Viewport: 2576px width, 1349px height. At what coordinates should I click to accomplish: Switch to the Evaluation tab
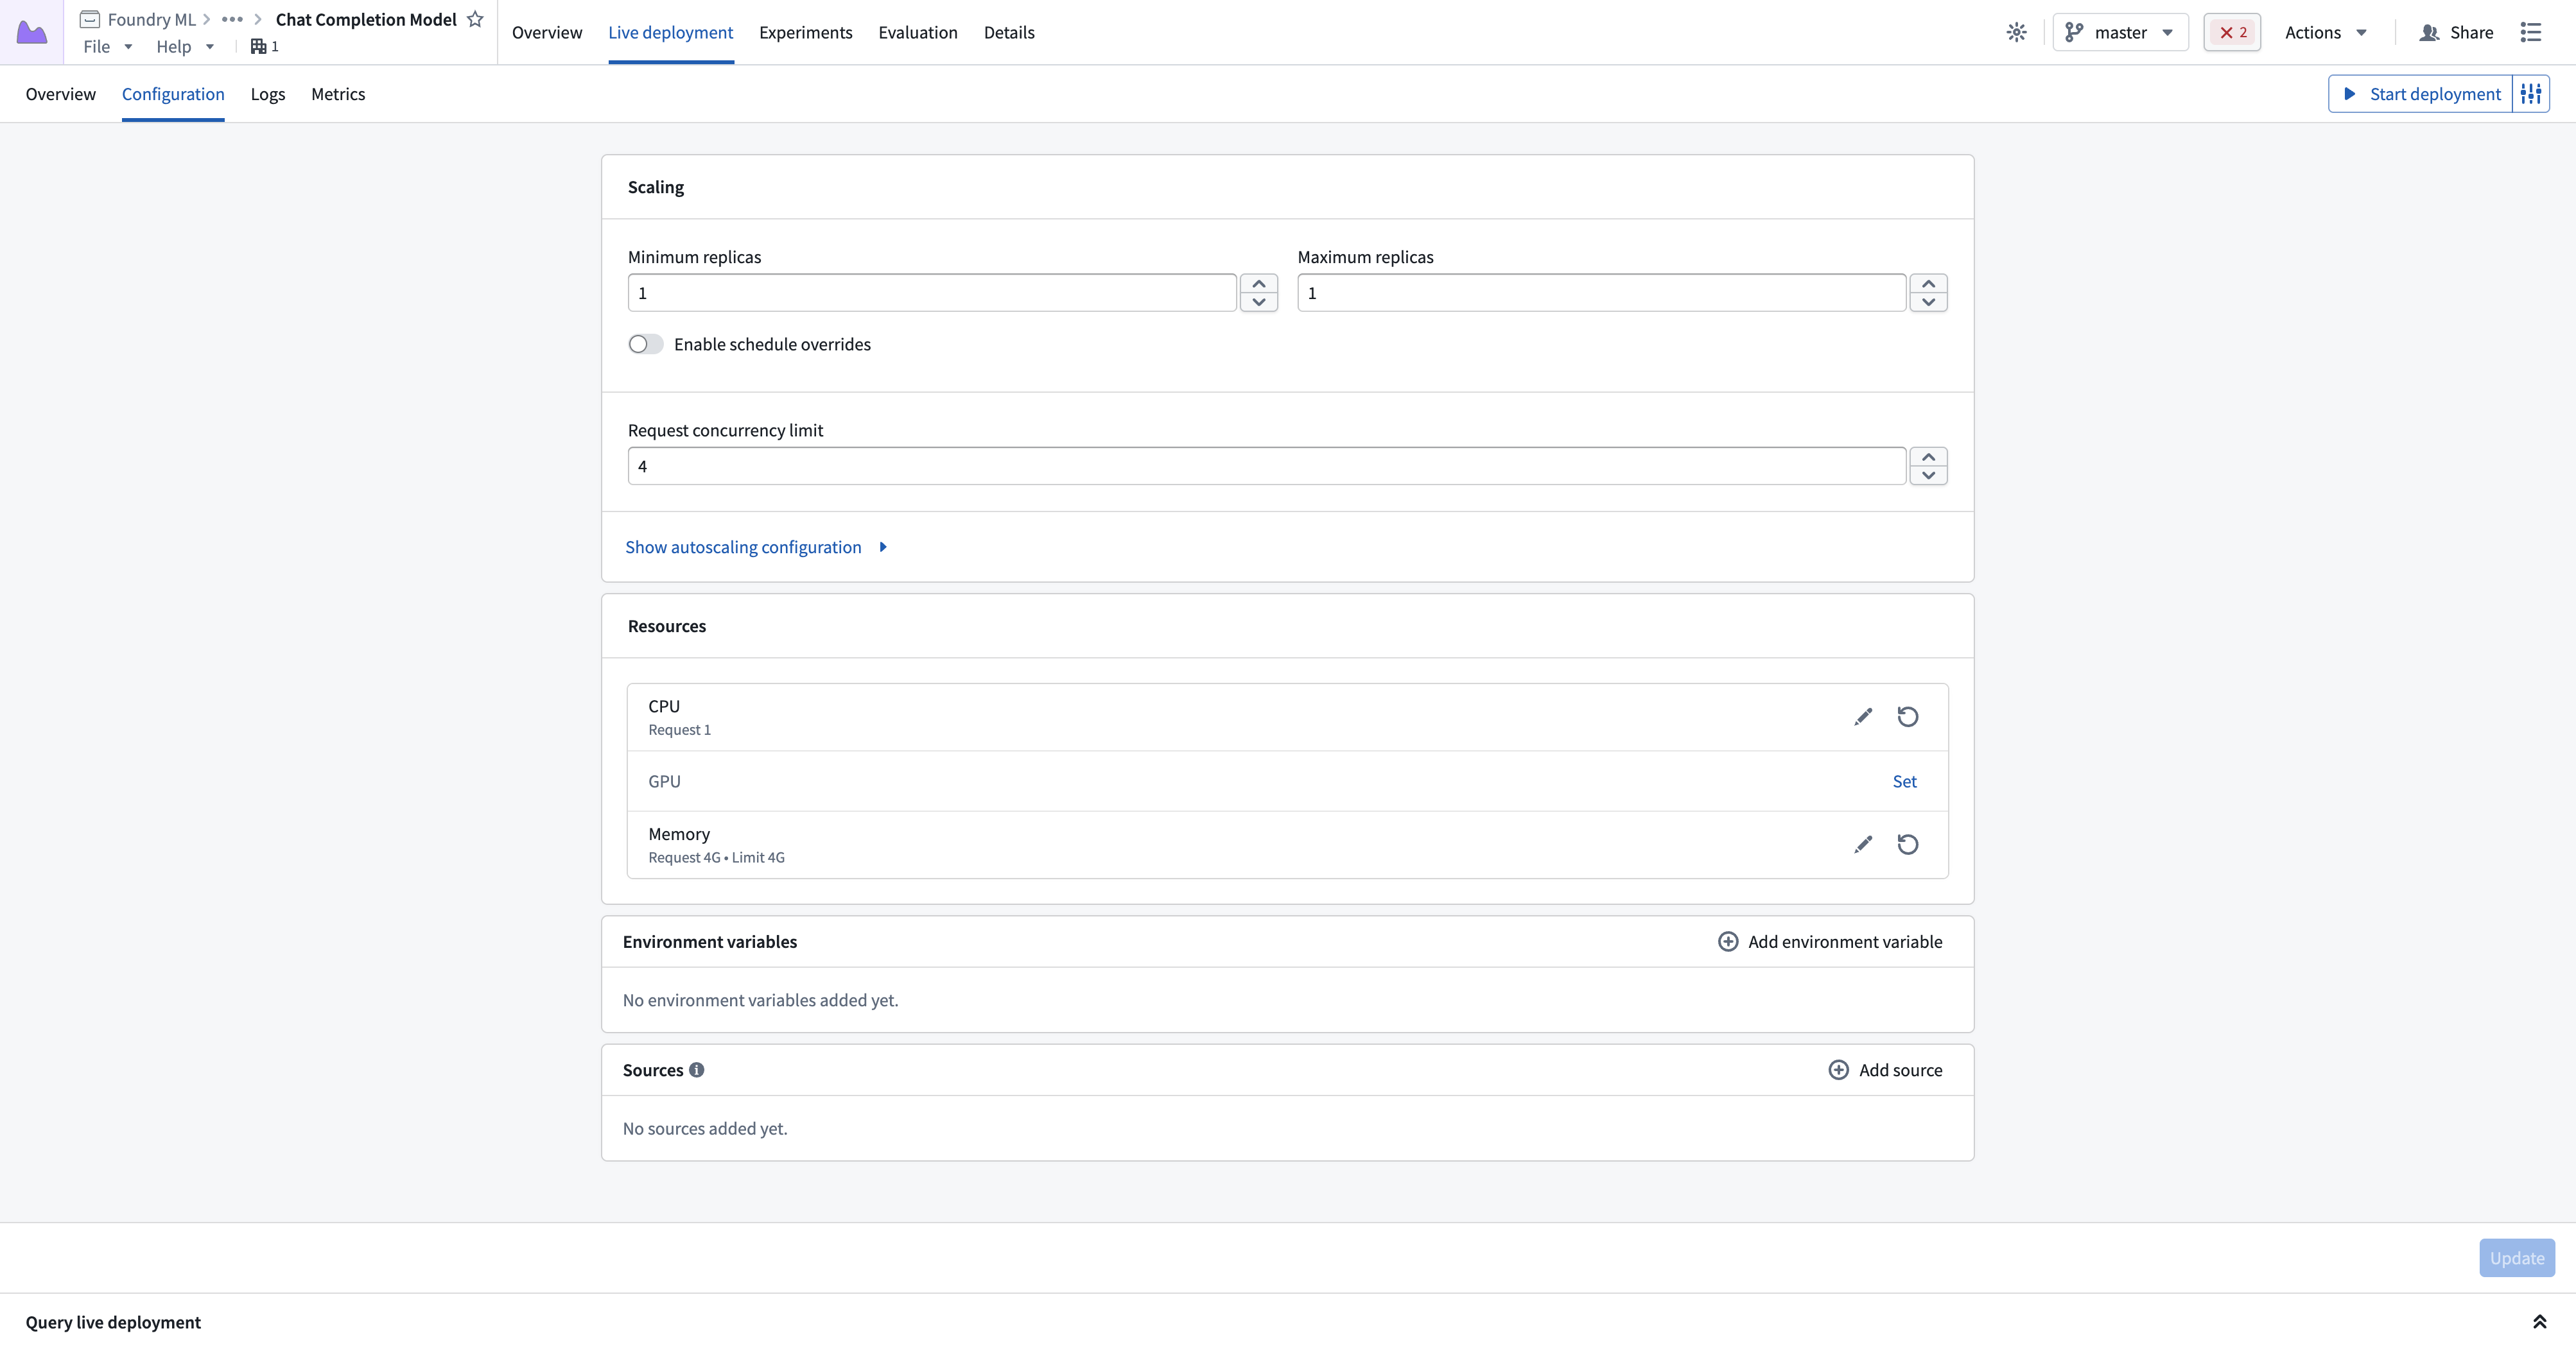pyautogui.click(x=918, y=32)
